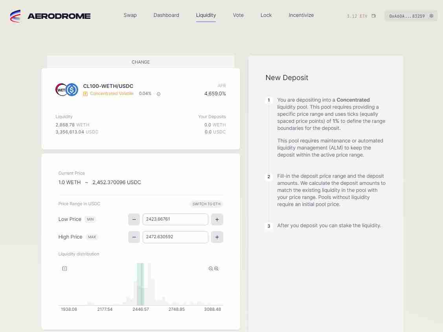
Task: Set High Price to MAX
Action: pyautogui.click(x=92, y=237)
